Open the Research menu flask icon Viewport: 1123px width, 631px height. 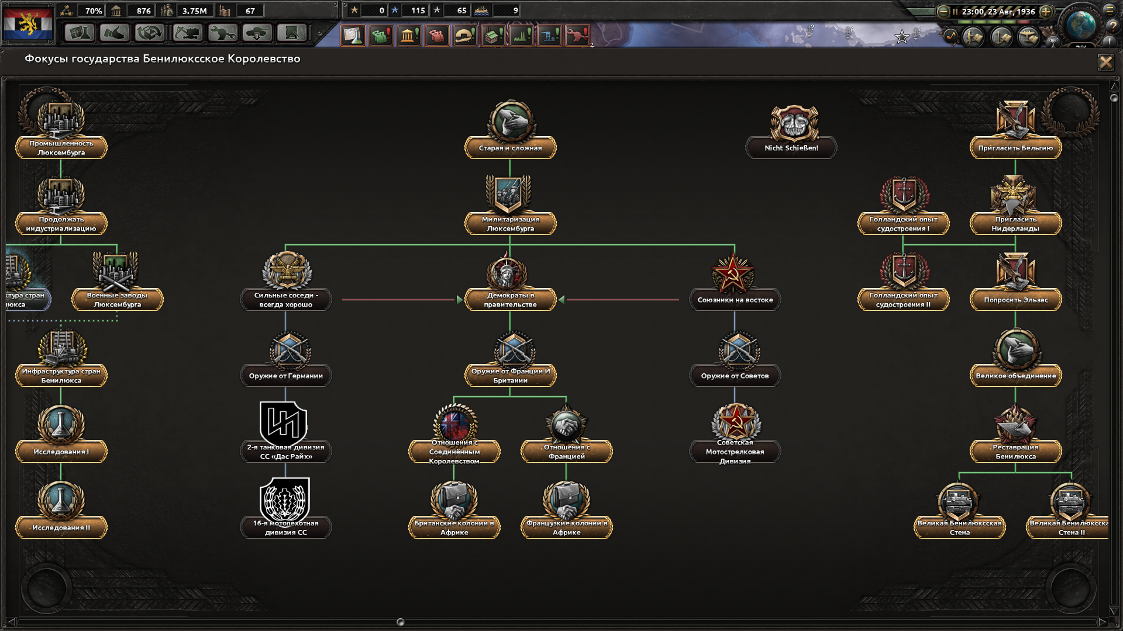(80, 33)
